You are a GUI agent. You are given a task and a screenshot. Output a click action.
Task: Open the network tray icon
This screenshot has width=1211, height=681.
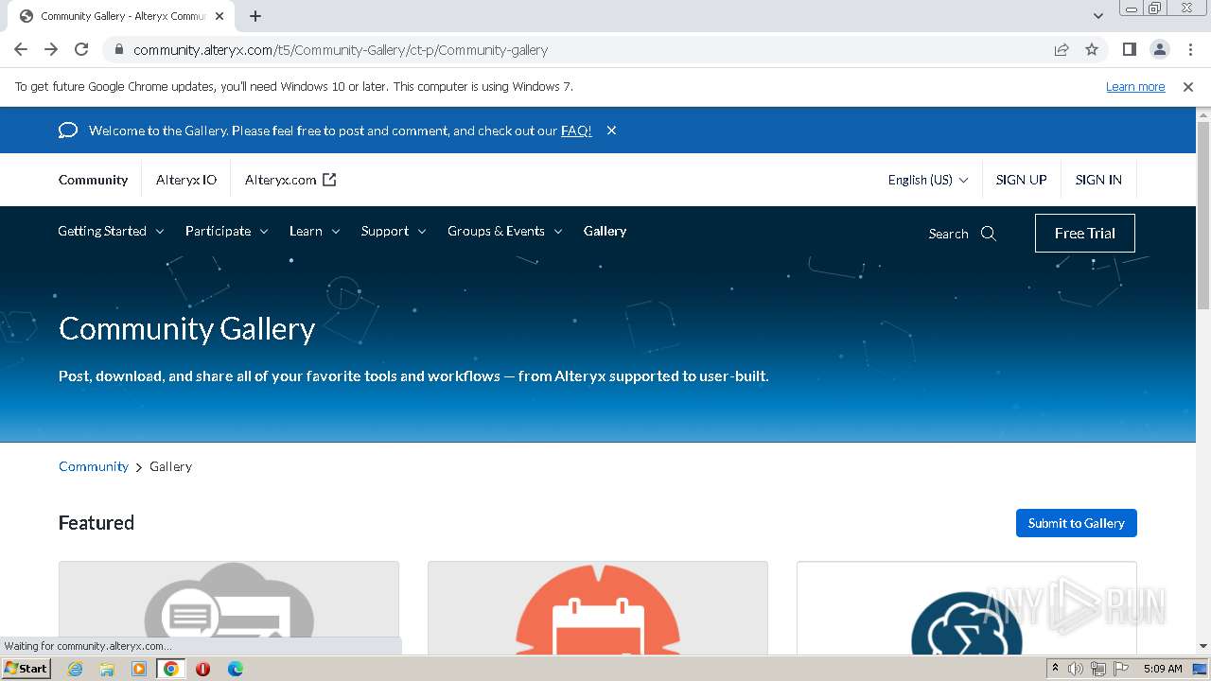click(x=1098, y=669)
